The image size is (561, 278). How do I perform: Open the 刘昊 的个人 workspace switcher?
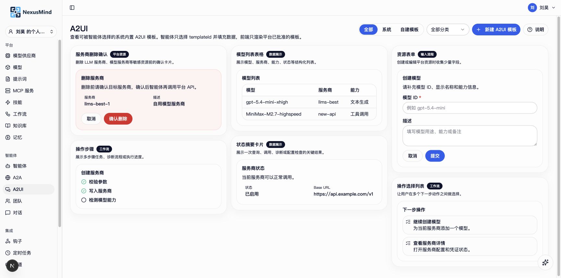coord(31,31)
